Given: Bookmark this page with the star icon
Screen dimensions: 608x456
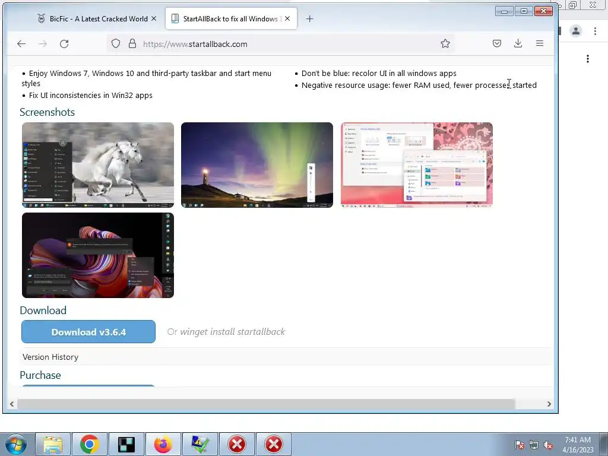Looking at the screenshot, I should pyautogui.click(x=445, y=43).
